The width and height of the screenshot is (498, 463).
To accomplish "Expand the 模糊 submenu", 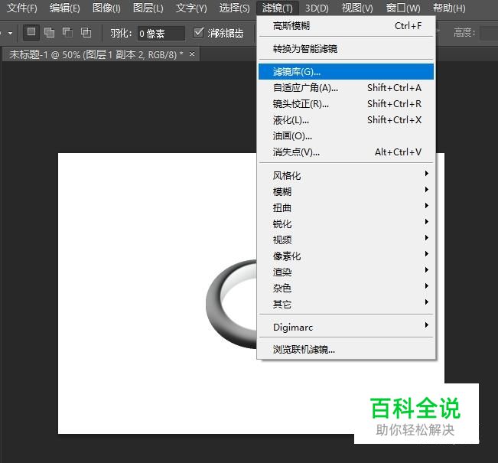I will click(x=347, y=191).
